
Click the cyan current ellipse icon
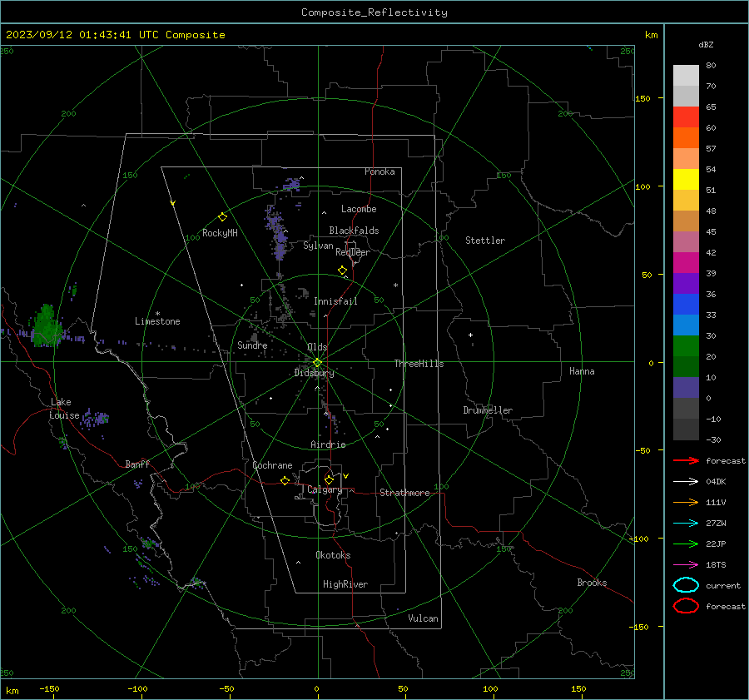tap(686, 585)
